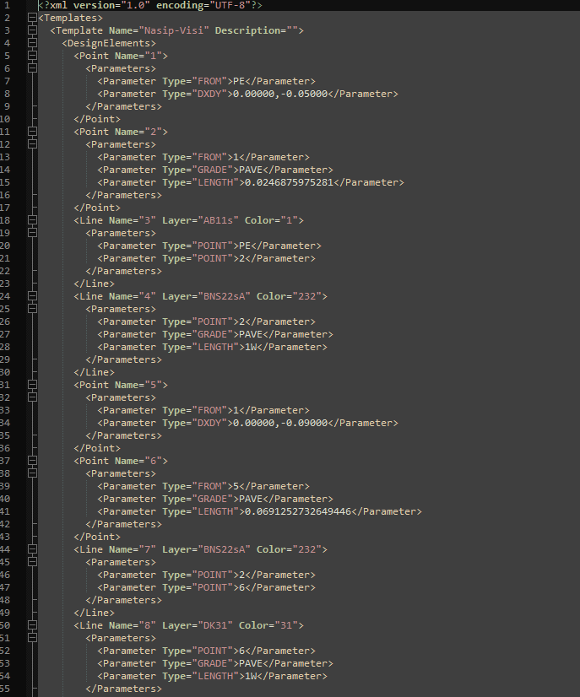Fold Parameters block on line 51
Viewport: 580px width, 697px height.
pos(32,638)
